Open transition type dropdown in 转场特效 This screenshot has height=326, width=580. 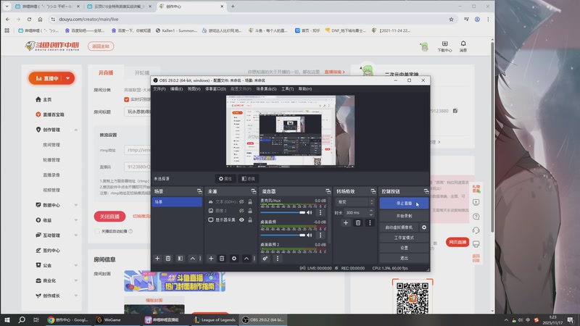[x=355, y=202]
